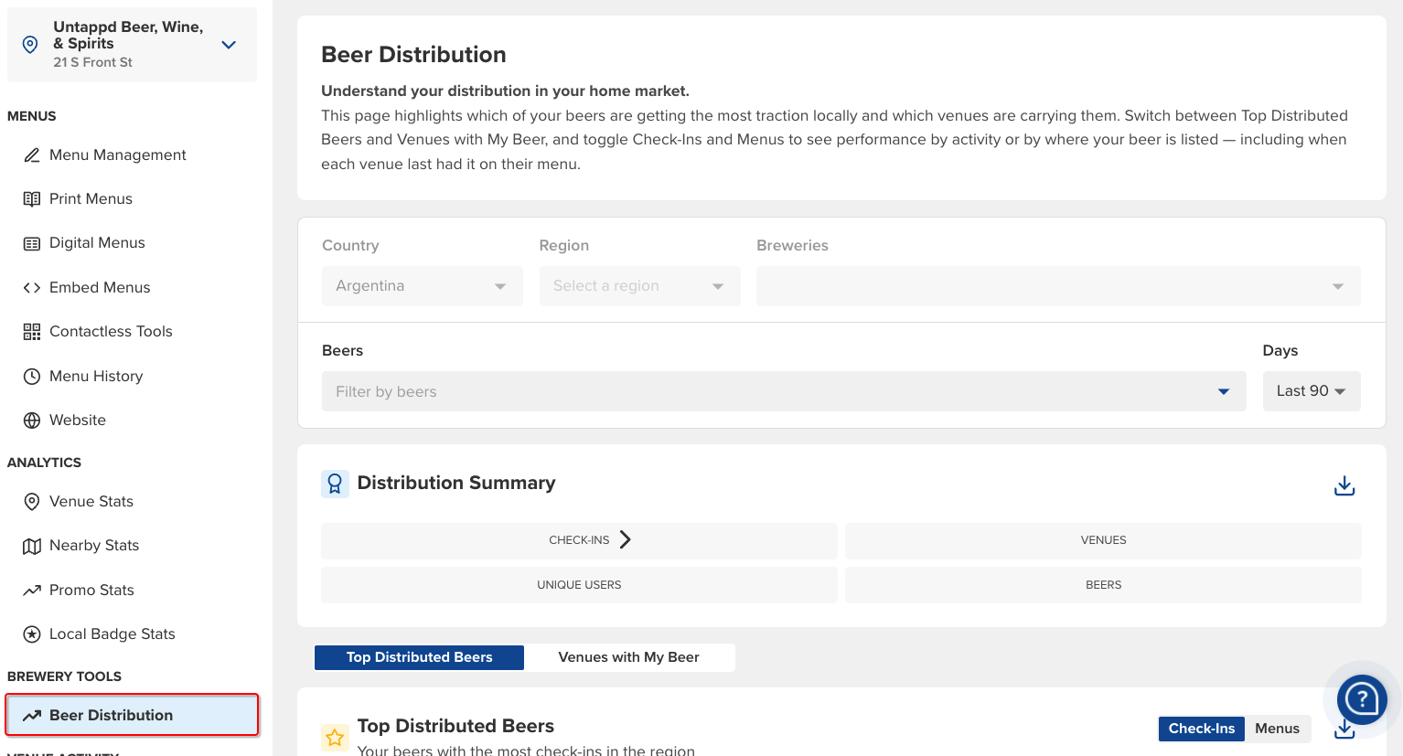Screen dimensions: 1403x756
Task: Switch the toggle to Menus view
Action: (1277, 729)
